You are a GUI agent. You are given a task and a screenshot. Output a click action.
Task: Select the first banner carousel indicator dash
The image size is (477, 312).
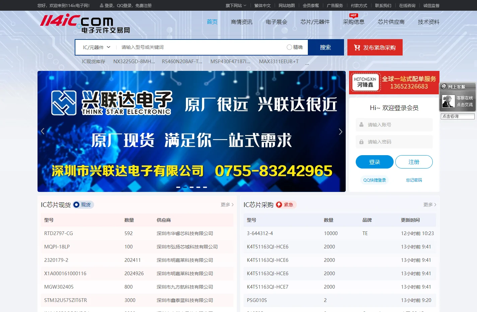point(178,187)
